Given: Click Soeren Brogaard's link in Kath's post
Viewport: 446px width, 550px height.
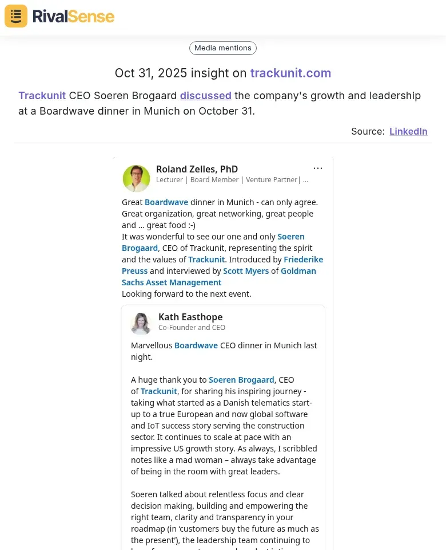Looking at the screenshot, I should coord(241,380).
